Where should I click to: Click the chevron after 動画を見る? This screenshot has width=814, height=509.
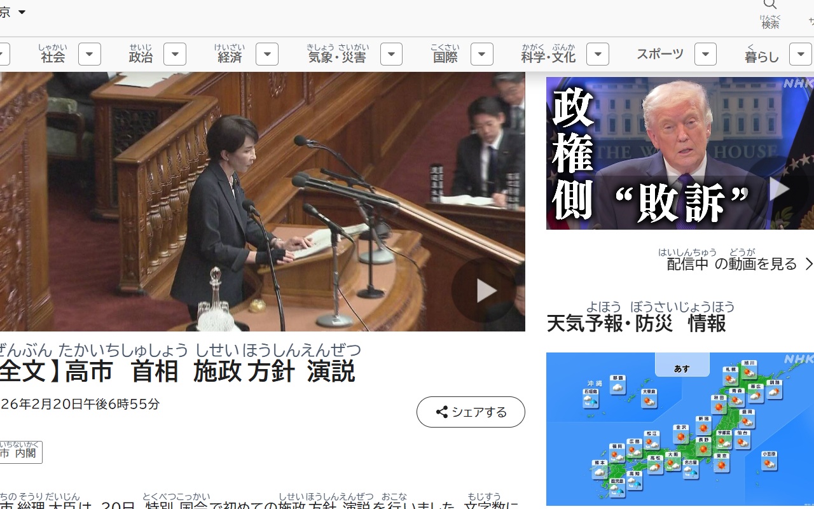click(x=808, y=263)
